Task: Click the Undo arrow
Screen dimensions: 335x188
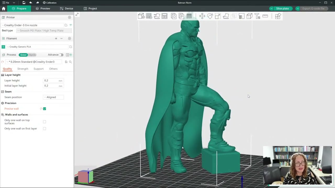Action: (x=31, y=3)
